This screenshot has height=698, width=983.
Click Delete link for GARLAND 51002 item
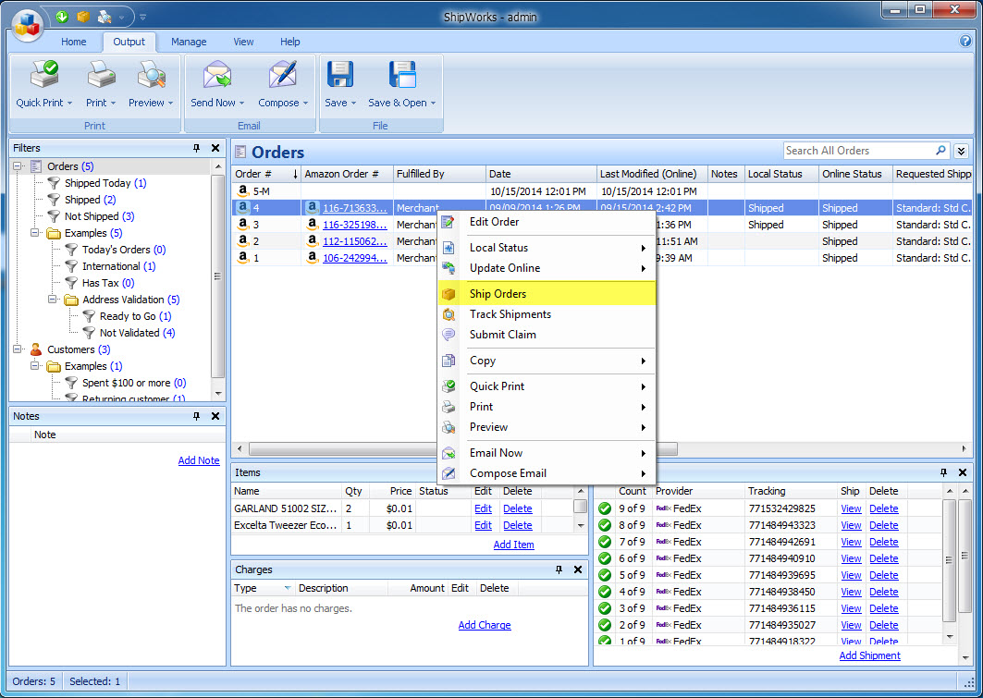point(517,508)
